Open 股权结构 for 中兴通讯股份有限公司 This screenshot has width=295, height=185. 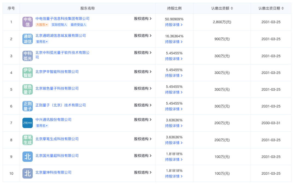(x=143, y=120)
